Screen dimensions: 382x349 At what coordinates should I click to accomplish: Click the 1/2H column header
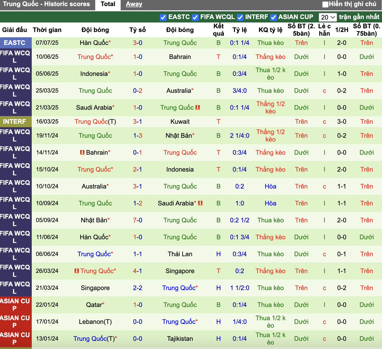[342, 30]
